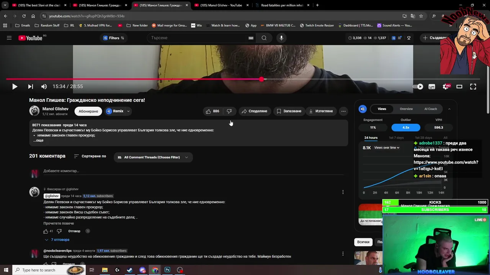Go back in browser history
The height and width of the screenshot is (275, 490).
pyautogui.click(x=5, y=16)
